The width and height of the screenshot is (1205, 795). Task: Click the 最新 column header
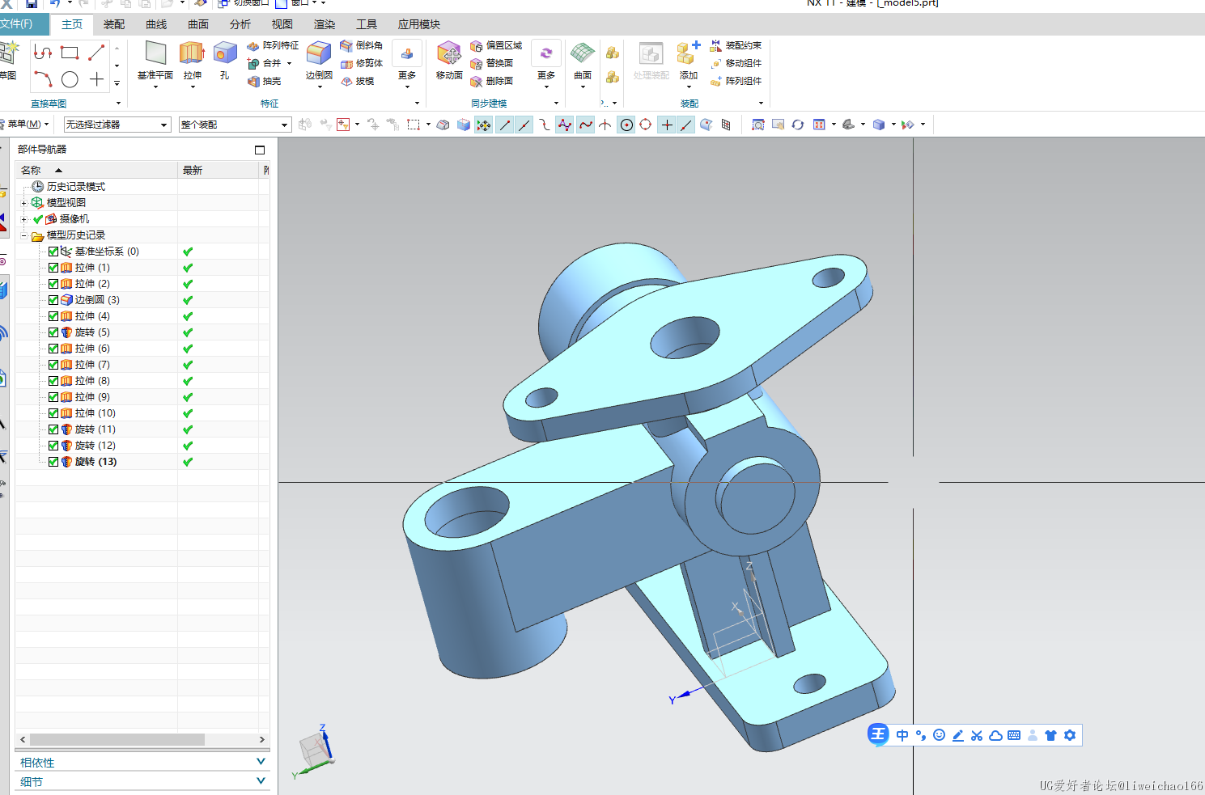(219, 170)
